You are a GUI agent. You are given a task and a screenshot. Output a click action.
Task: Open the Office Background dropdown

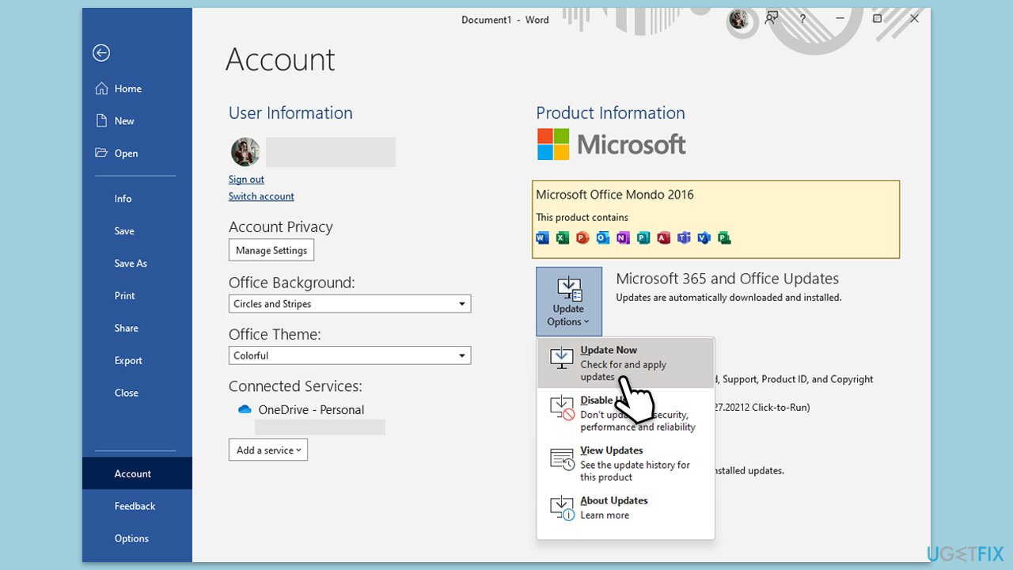click(461, 303)
